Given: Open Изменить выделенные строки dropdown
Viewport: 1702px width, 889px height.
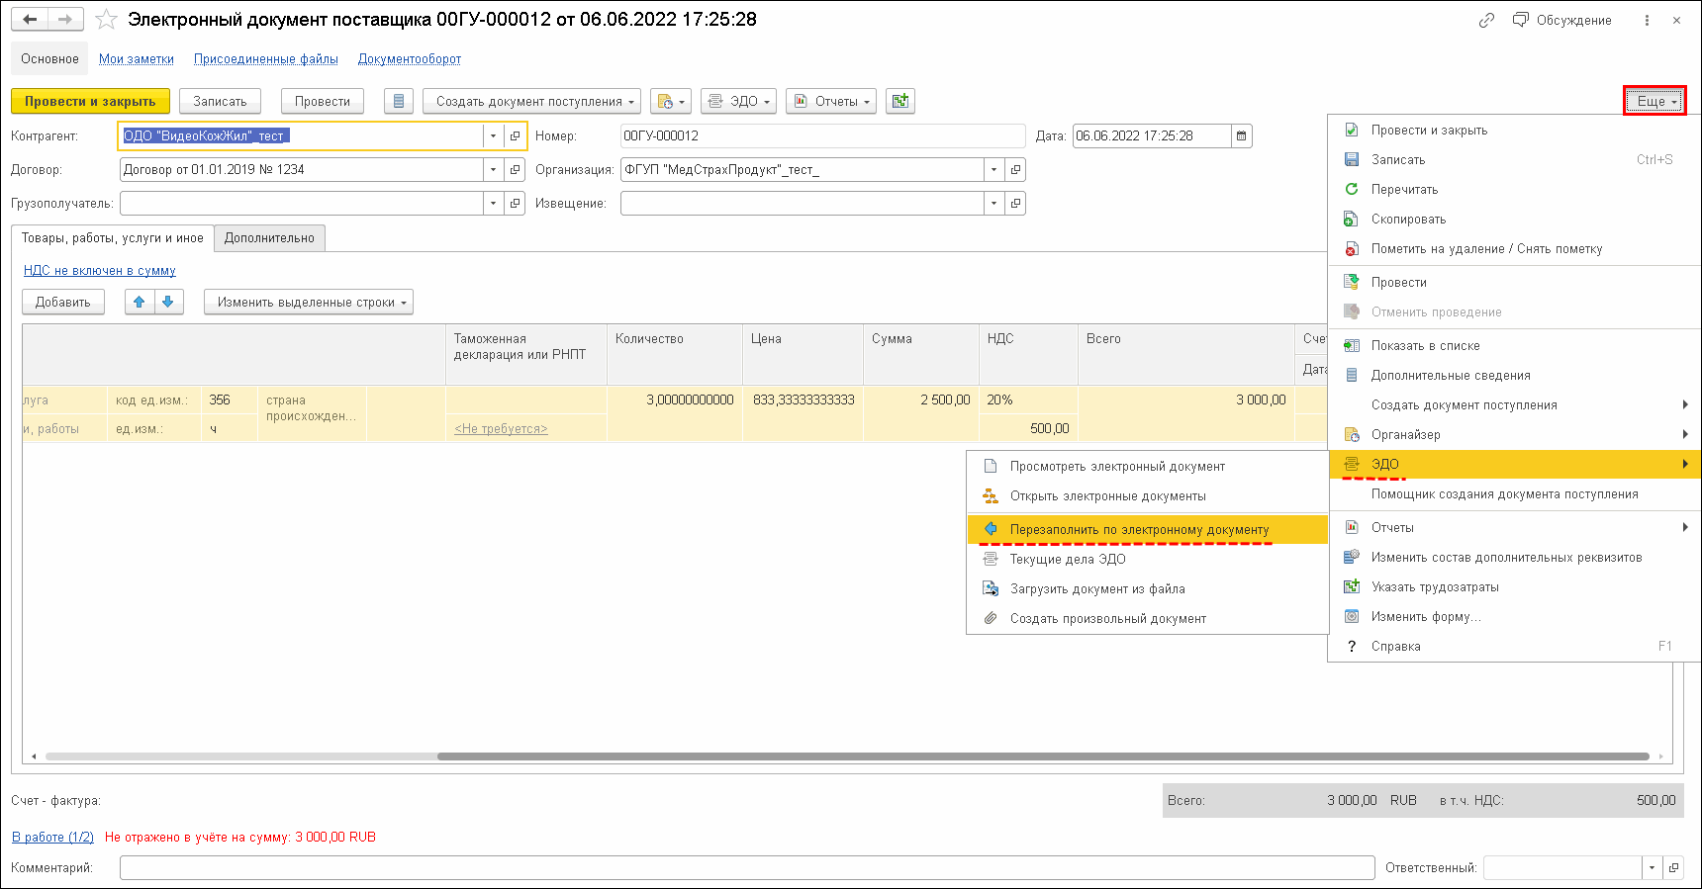Looking at the screenshot, I should point(309,302).
